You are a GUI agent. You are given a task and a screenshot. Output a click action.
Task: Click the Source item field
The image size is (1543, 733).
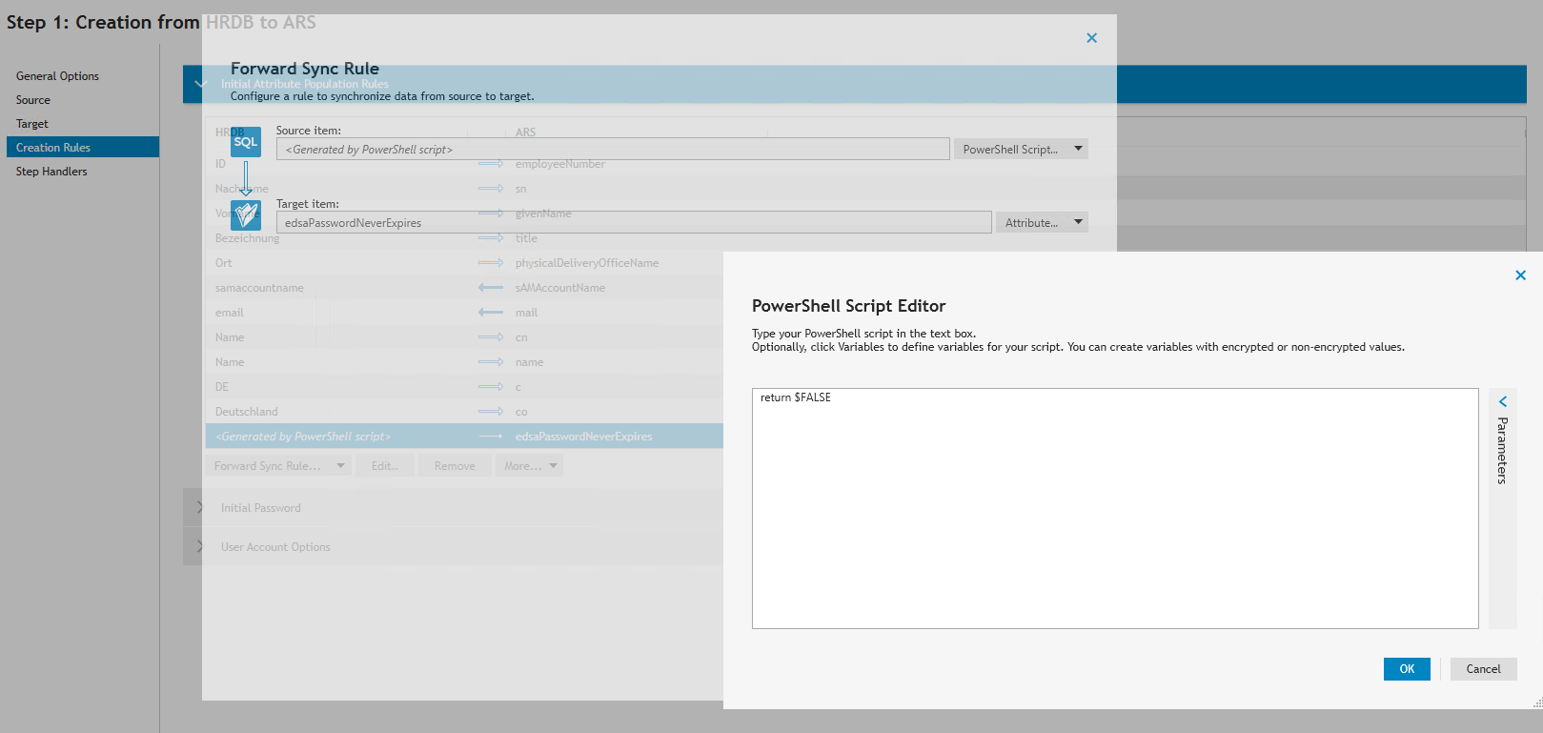tap(613, 150)
